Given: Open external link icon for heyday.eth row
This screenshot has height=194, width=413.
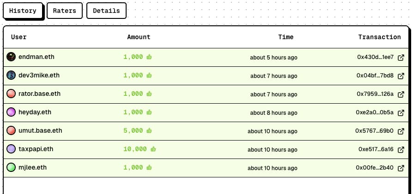Looking at the screenshot, I should (x=401, y=113).
